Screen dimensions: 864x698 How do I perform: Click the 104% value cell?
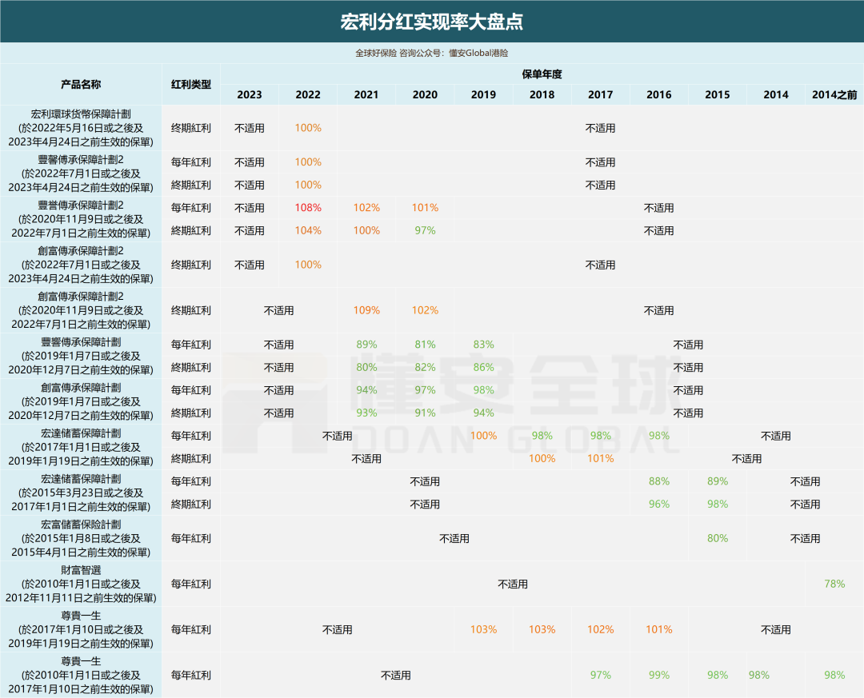pos(308,230)
